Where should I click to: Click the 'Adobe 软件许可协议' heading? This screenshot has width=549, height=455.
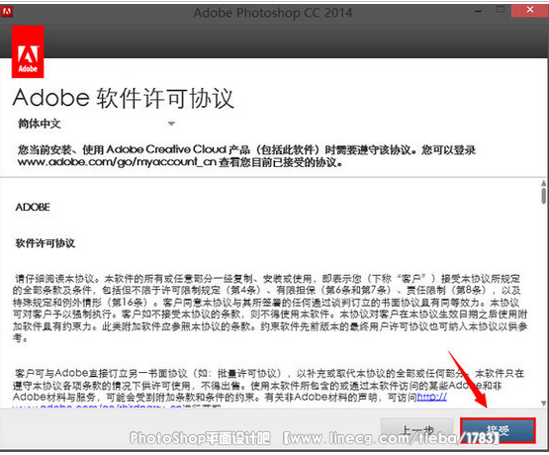click(x=123, y=98)
